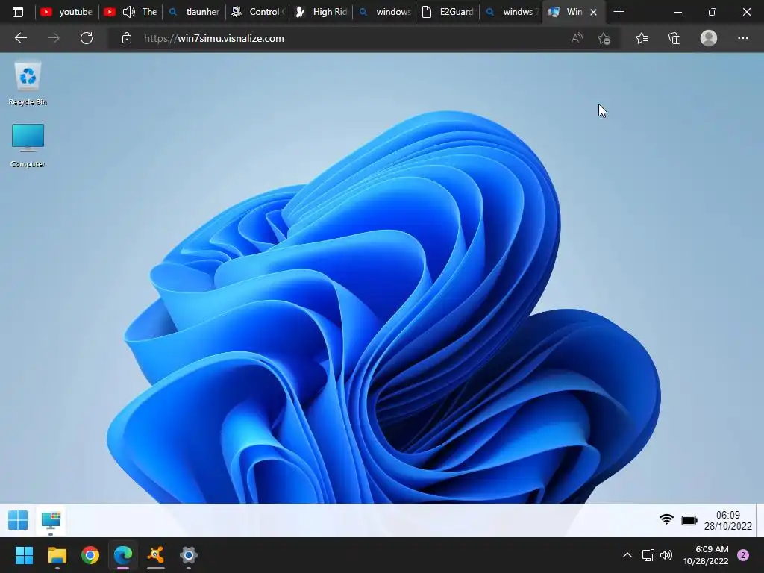Mute the tab playing audio
This screenshot has width=764, height=573.
pyautogui.click(x=128, y=12)
